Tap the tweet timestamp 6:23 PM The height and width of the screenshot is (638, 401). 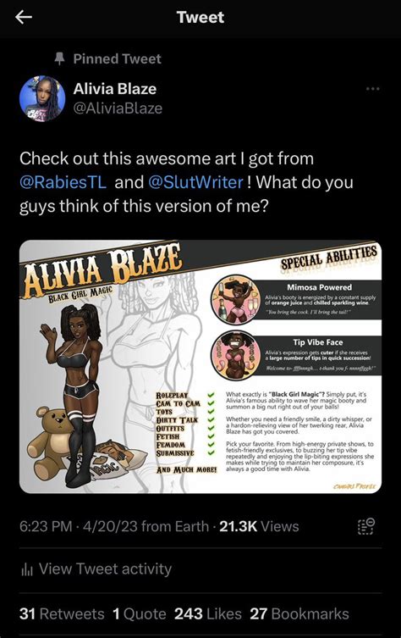point(46,526)
